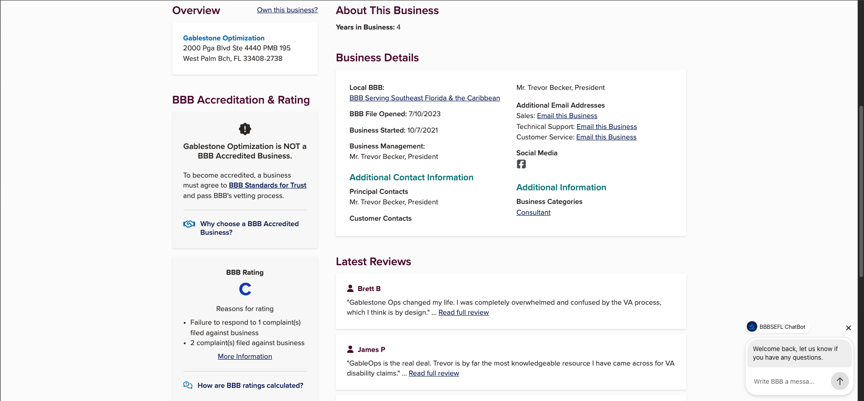The width and height of the screenshot is (864, 401).
Task: Open the Gablestone Optimization business name link
Action: [224, 38]
